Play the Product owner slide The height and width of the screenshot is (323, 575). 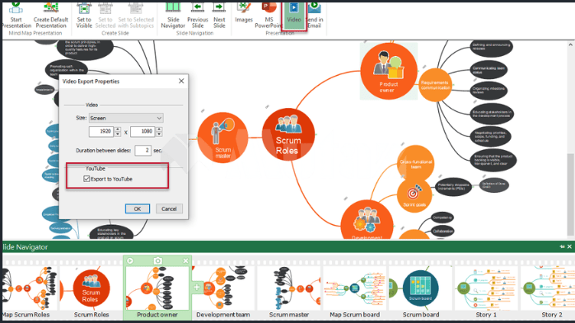pyautogui.click(x=130, y=260)
